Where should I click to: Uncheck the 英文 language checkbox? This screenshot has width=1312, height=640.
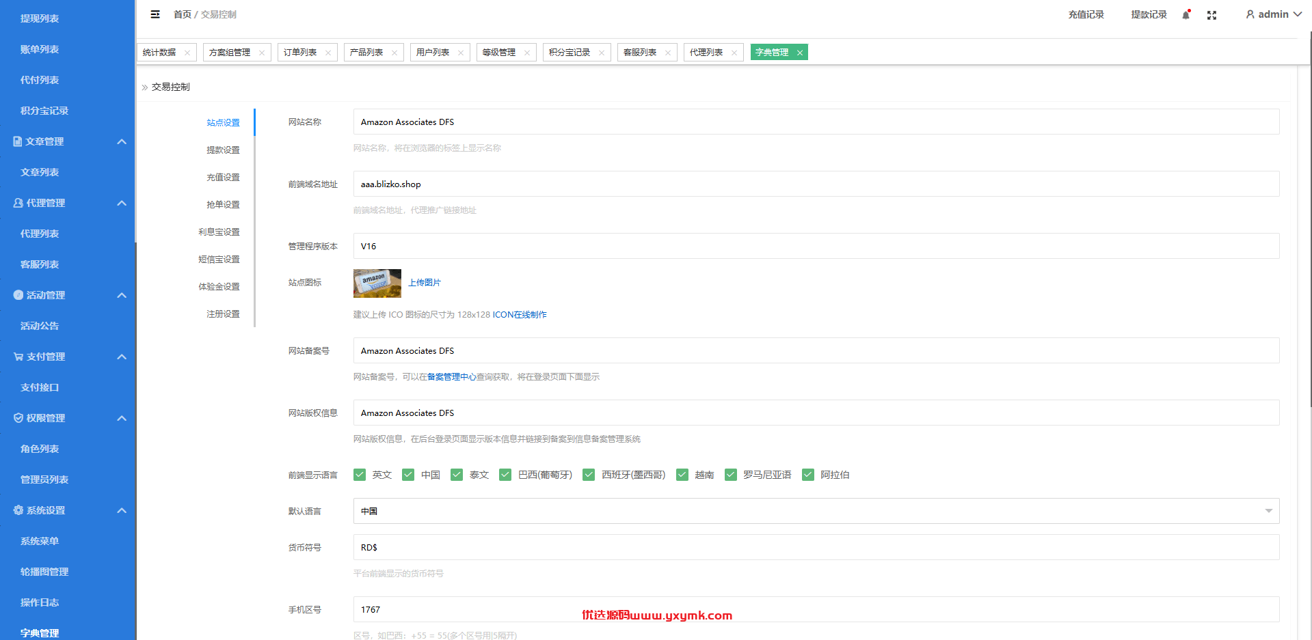360,475
